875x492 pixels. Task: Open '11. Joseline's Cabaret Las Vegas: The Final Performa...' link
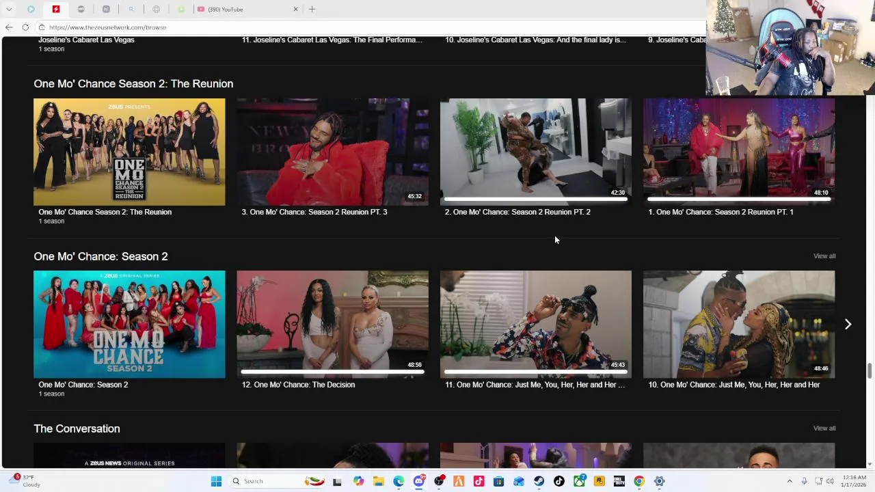point(332,40)
